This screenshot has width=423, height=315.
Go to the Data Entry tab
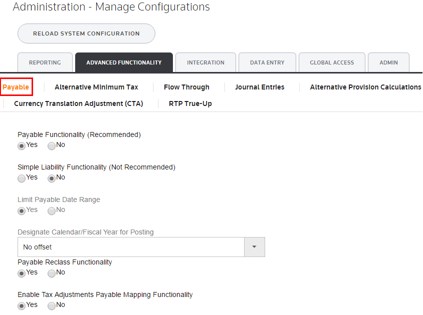[x=267, y=62]
